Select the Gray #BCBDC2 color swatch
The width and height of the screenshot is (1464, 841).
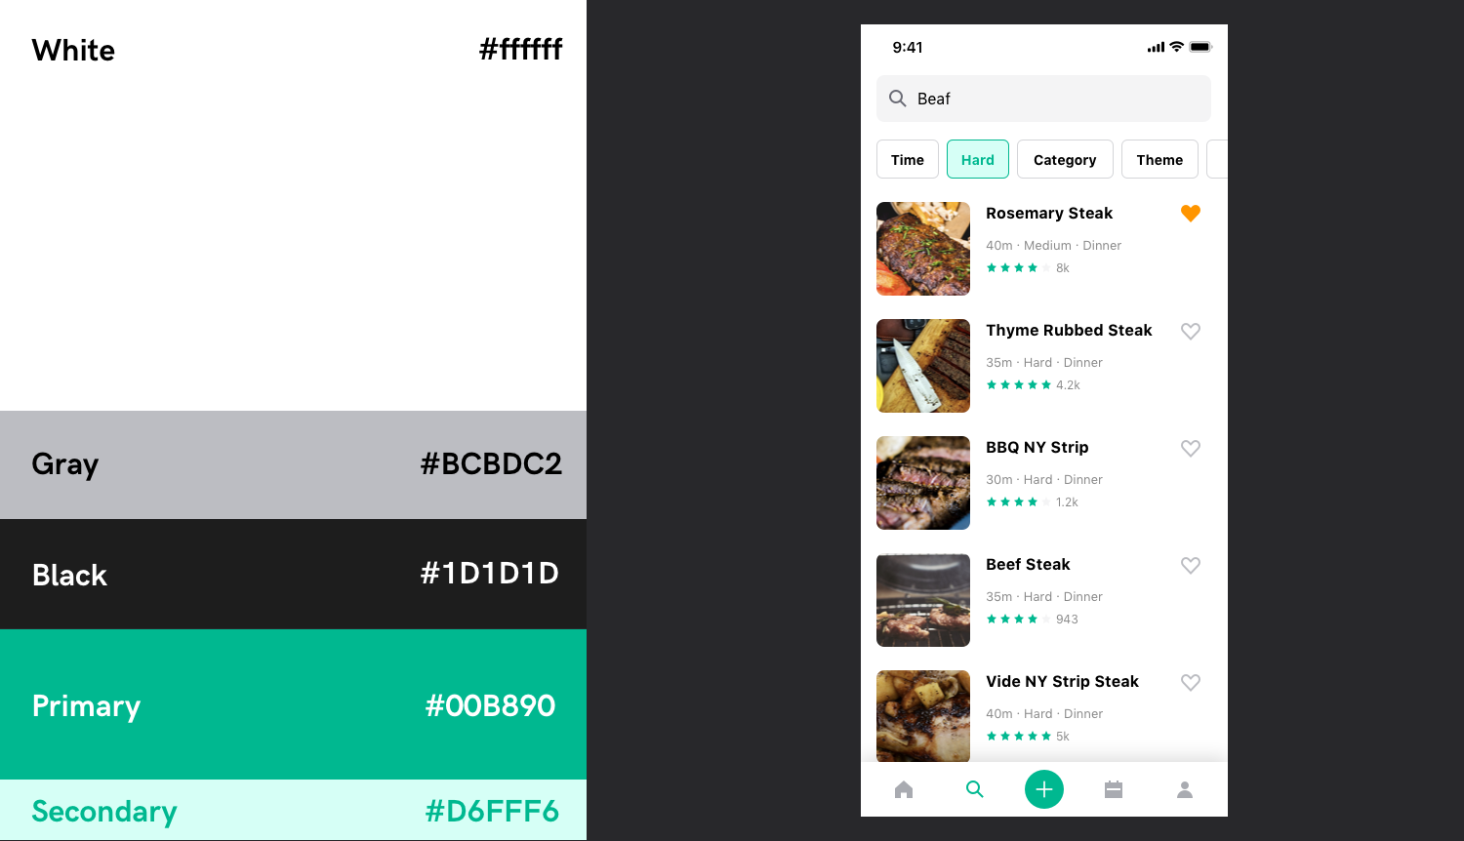293,464
